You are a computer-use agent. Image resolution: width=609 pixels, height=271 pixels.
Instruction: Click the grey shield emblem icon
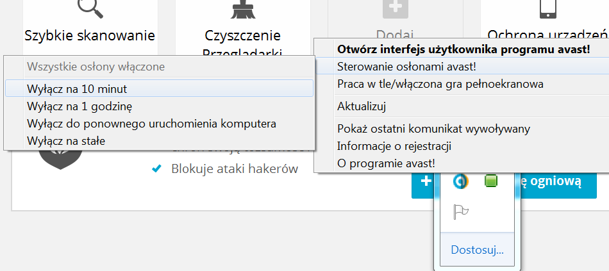click(61, 160)
